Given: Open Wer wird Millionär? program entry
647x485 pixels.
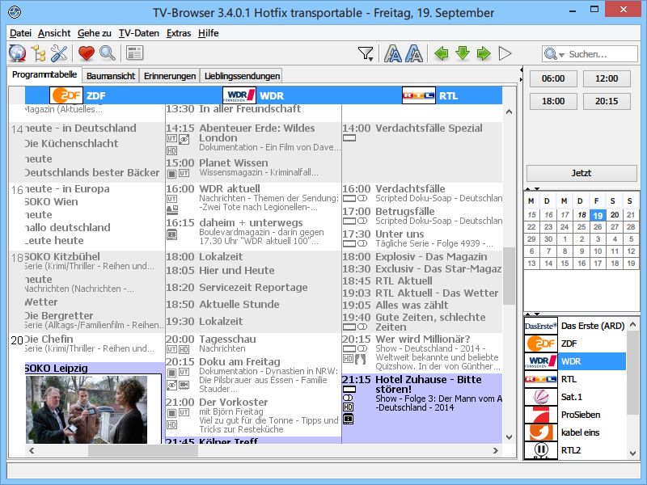Looking at the screenshot, I should (422, 353).
